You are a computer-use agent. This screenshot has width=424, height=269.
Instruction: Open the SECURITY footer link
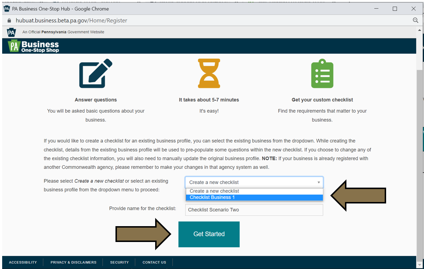[x=119, y=262]
